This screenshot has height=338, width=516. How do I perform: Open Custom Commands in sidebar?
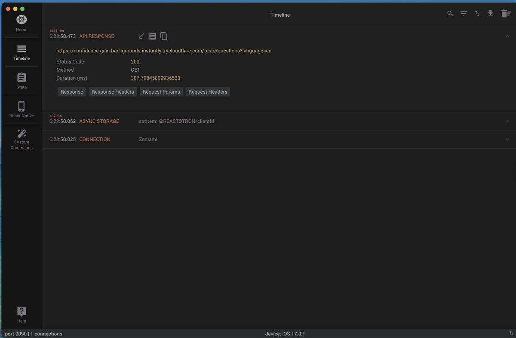[x=21, y=139]
